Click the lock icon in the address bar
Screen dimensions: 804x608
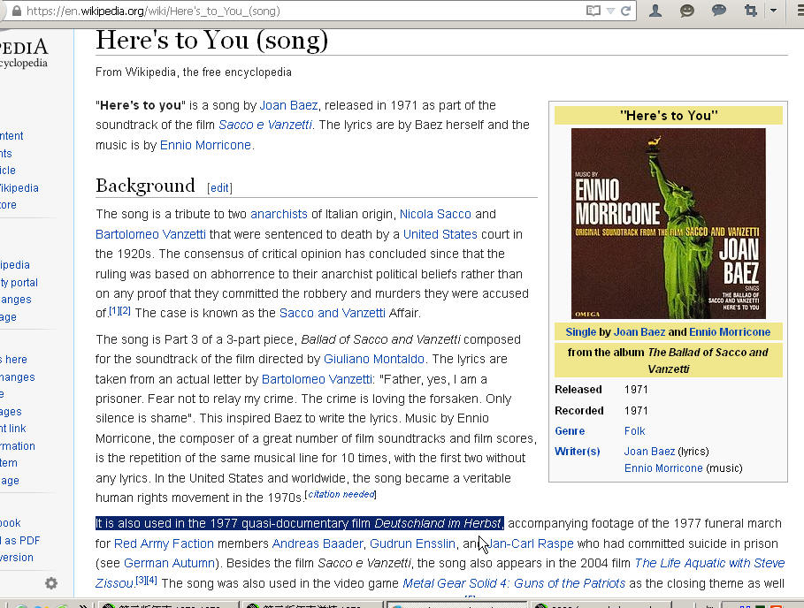coord(17,11)
